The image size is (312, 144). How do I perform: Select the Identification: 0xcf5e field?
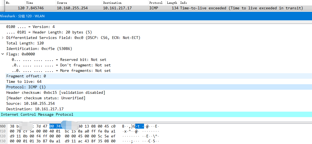39,49
